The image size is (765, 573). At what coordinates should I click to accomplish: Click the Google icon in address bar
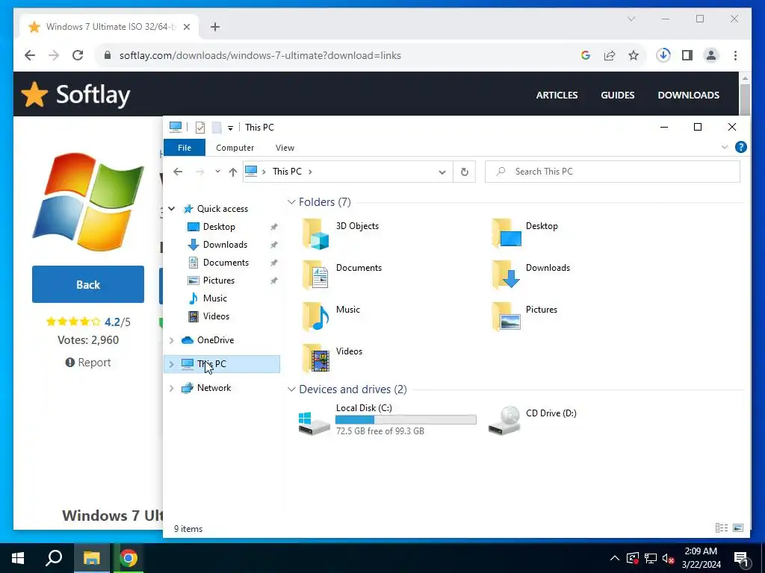pyautogui.click(x=586, y=55)
